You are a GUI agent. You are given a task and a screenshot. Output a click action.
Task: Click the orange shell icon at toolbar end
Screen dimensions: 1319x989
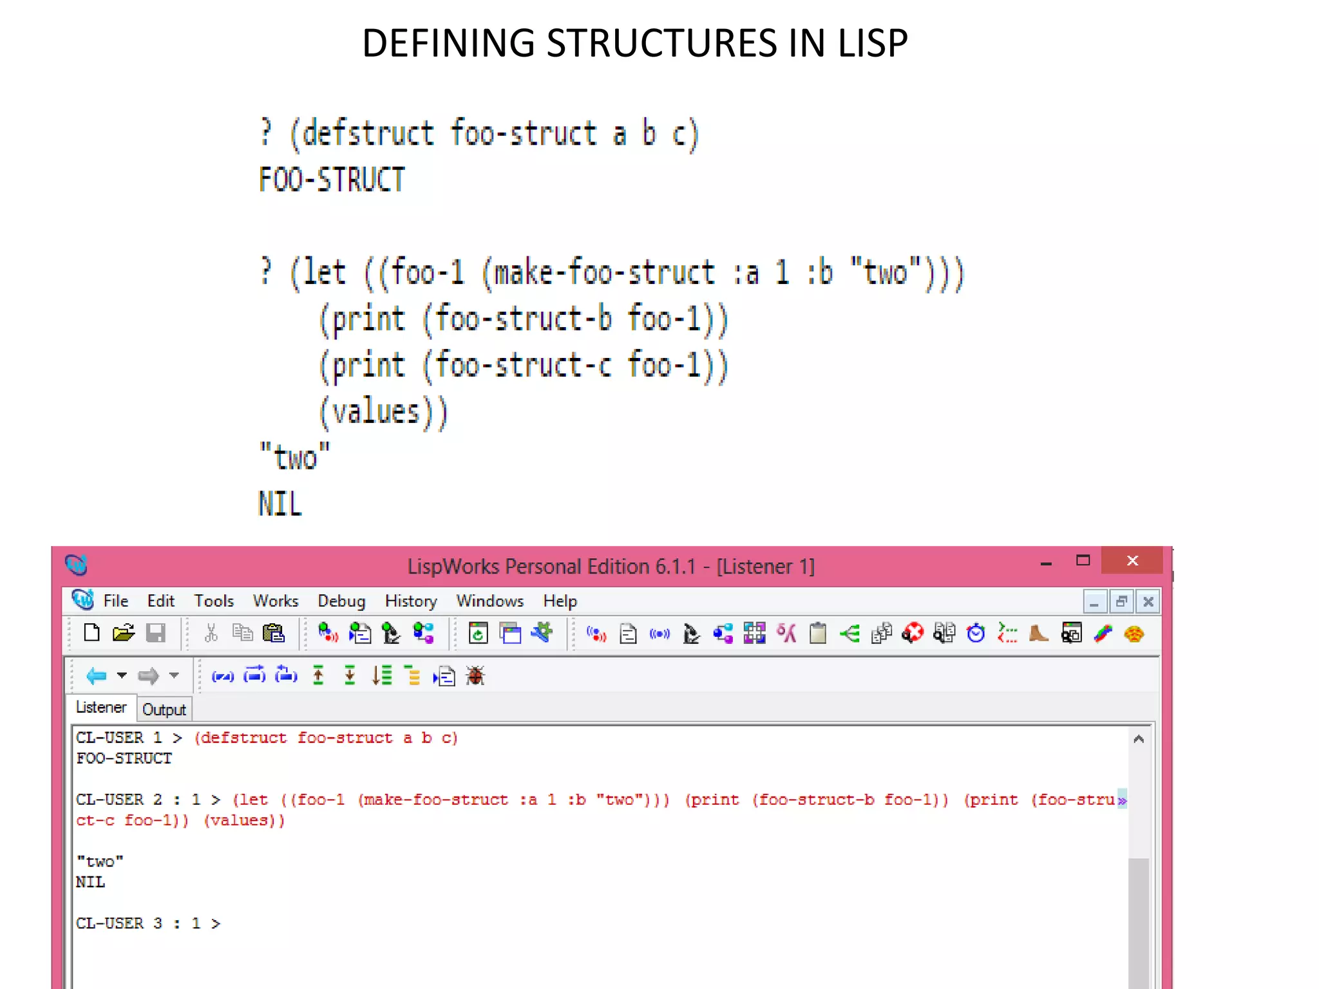click(1134, 634)
